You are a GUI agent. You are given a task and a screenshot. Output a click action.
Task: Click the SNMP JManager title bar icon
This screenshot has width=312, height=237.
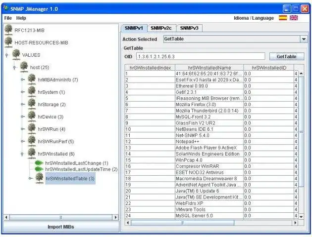[x=6, y=8]
